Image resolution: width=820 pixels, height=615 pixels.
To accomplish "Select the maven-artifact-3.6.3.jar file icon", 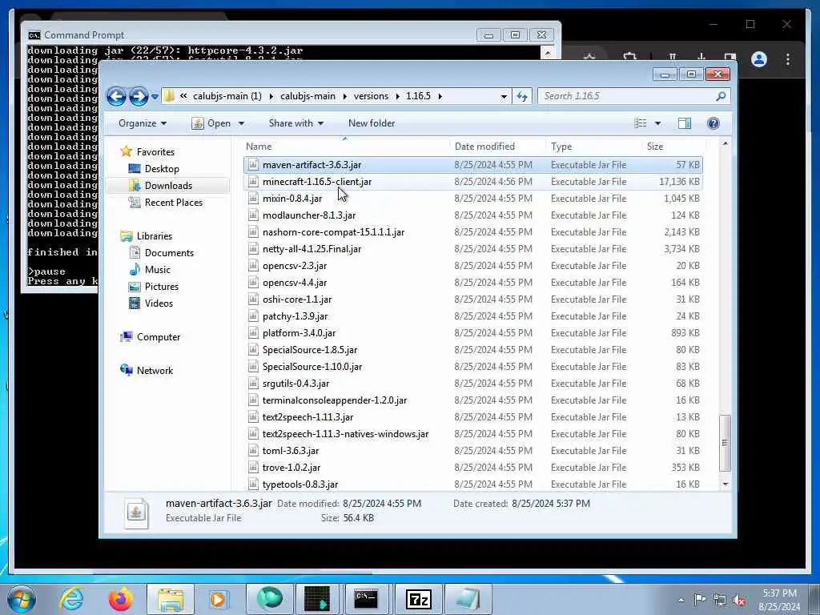I will click(254, 165).
